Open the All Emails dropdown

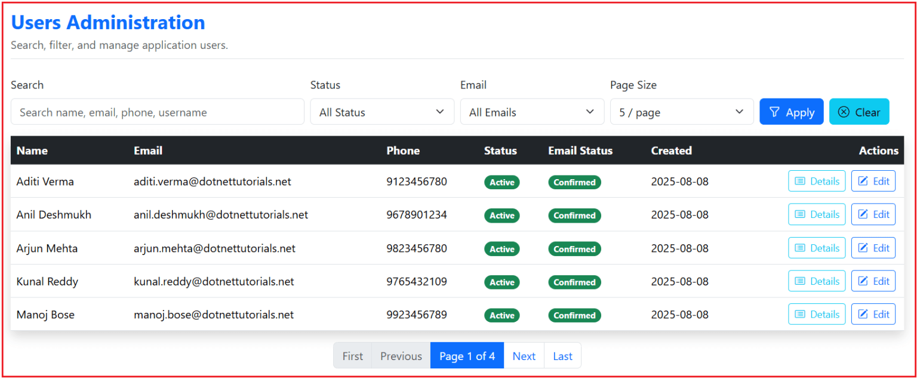click(x=531, y=112)
